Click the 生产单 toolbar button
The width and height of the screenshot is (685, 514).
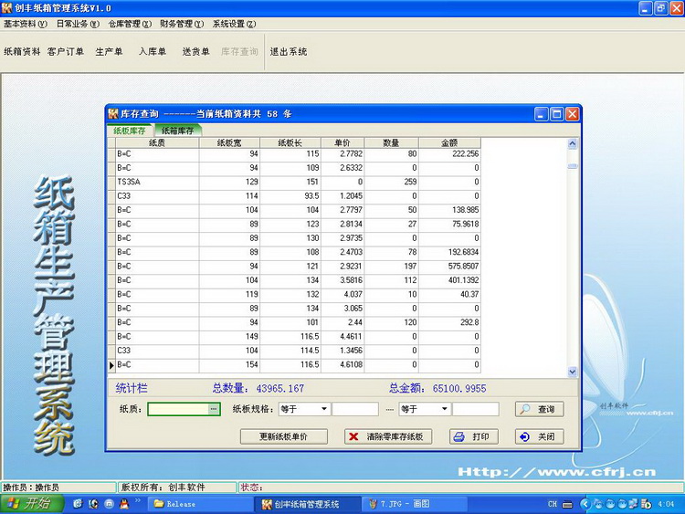[110, 52]
